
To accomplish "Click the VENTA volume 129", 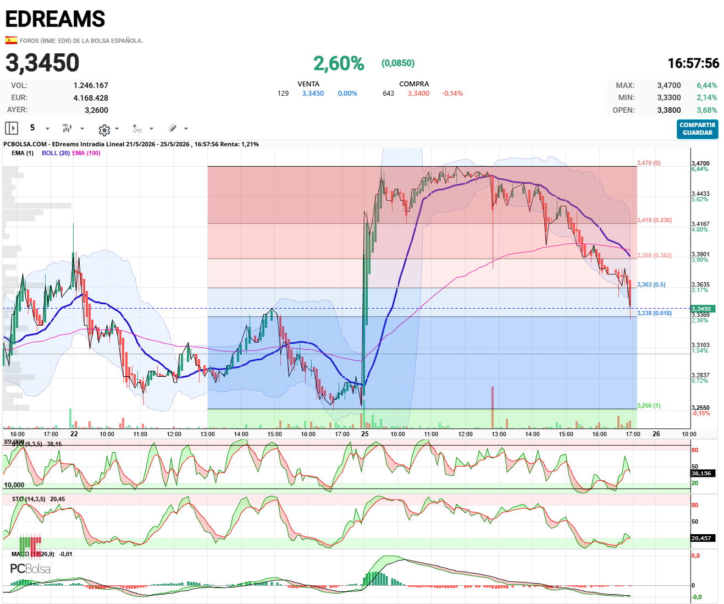I will pos(283,94).
